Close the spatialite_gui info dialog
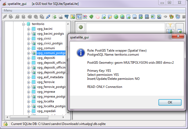This screenshot has width=188, height=129. coord(178,36)
